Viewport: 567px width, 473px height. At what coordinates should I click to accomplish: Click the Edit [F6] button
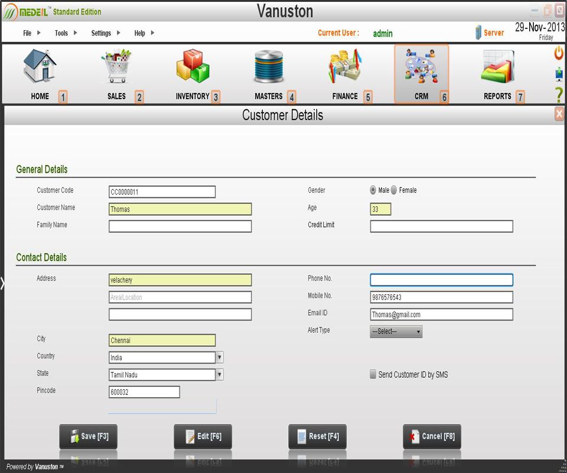203,436
